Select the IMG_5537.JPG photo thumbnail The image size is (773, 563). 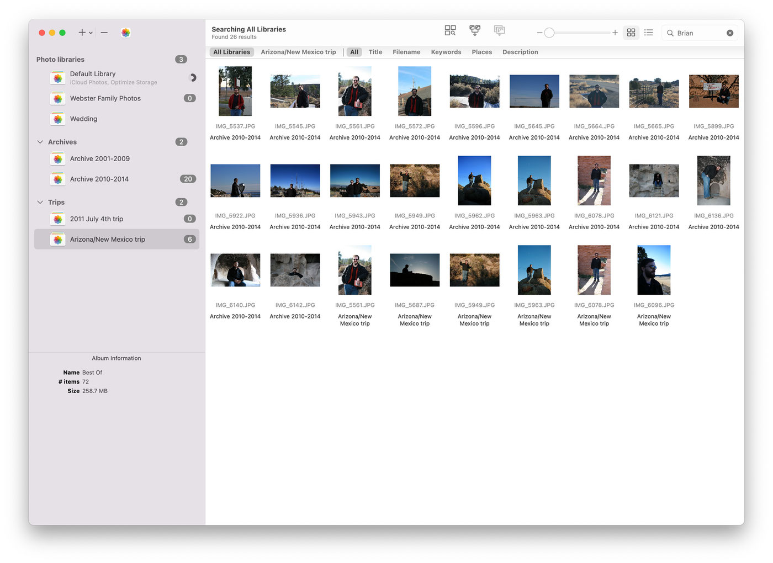coord(235,91)
